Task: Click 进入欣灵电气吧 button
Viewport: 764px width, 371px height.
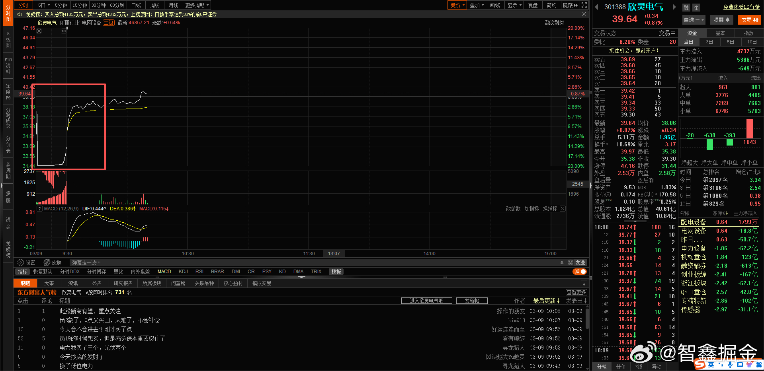Action: point(426,301)
